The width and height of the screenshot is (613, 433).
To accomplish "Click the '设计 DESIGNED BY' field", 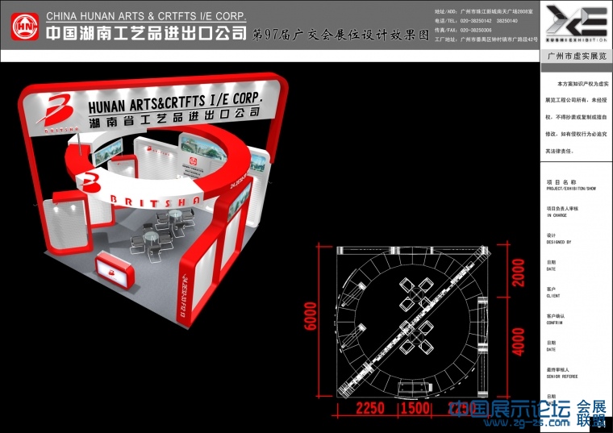I will (x=559, y=239).
